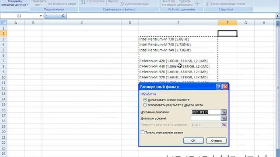Click Celeron-M 520 cell in row 9
The height and width of the screenshot is (157, 280).
[x=178, y=72]
